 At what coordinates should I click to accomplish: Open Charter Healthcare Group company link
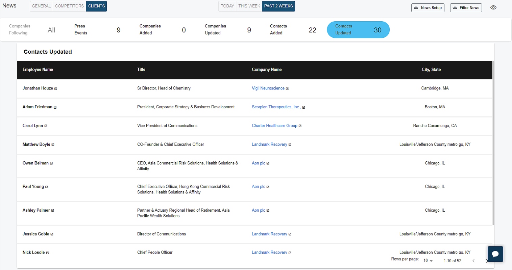coord(274,126)
